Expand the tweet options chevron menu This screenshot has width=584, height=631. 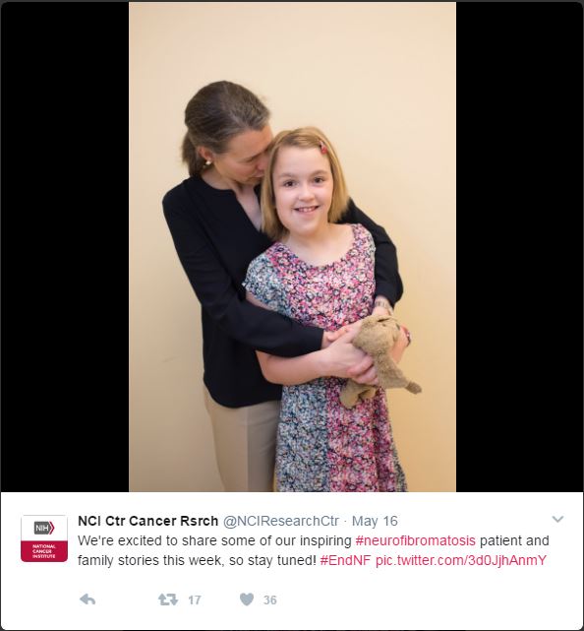[557, 519]
